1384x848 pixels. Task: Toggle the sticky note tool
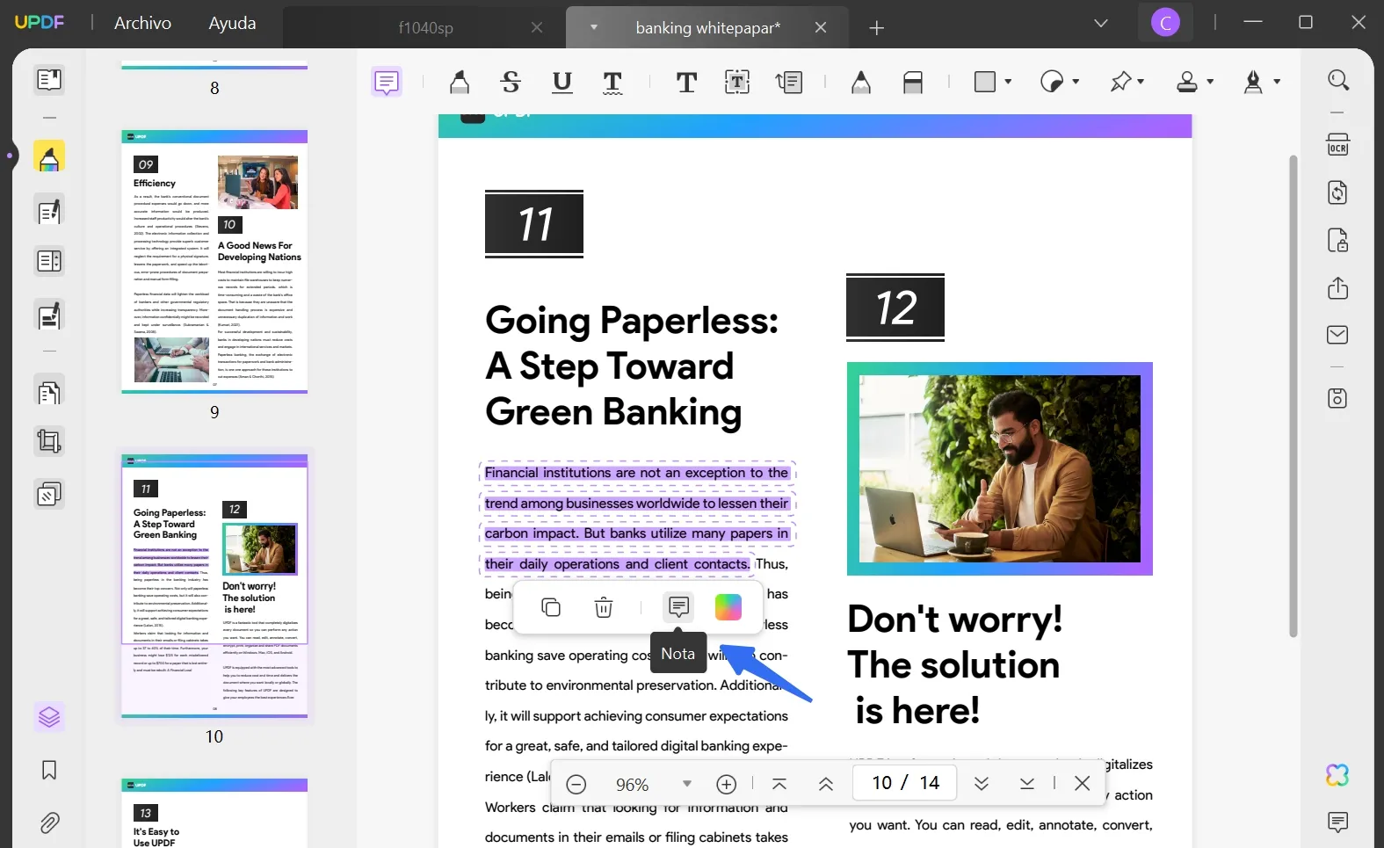click(x=387, y=83)
